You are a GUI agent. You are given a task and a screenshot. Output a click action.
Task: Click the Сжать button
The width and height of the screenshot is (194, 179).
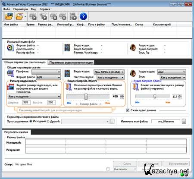(x=125, y=163)
